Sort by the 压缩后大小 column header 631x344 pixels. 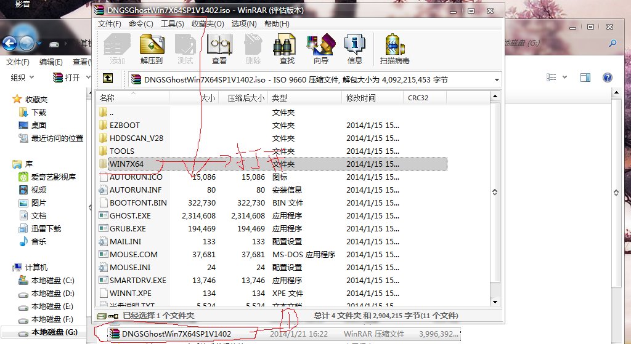coord(243,98)
